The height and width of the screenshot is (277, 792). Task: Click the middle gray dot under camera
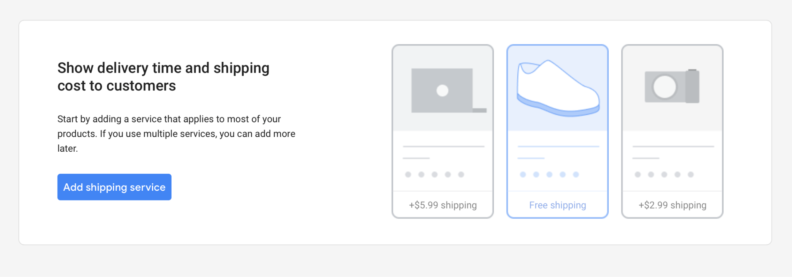coord(664,174)
